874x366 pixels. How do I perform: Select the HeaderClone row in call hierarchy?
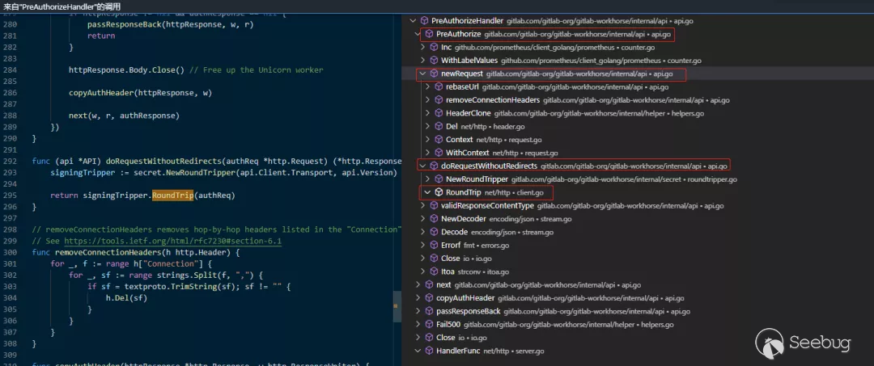(468, 113)
